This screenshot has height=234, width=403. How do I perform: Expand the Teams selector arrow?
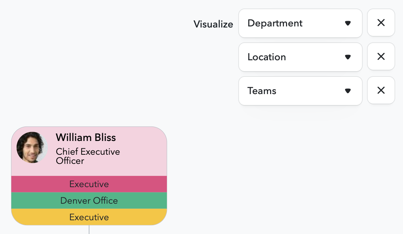coord(348,91)
